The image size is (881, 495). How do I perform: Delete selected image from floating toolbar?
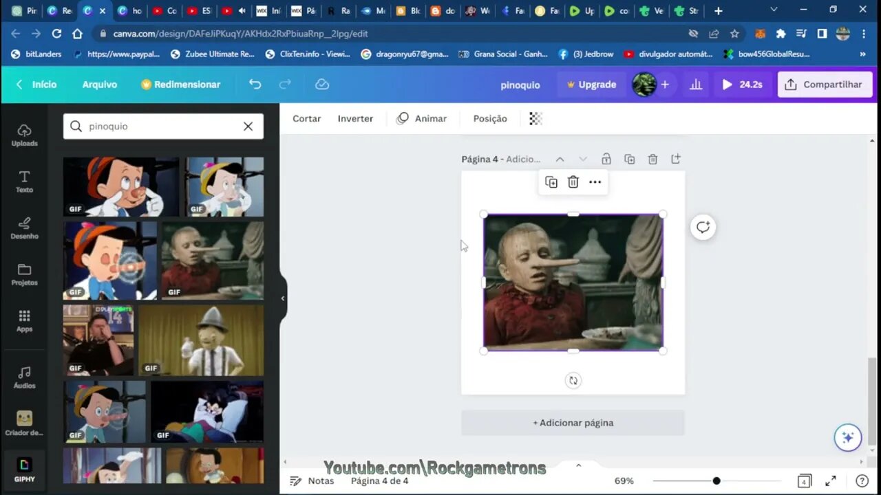573,182
